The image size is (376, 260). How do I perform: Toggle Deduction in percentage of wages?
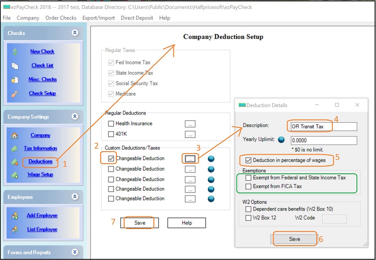point(248,160)
